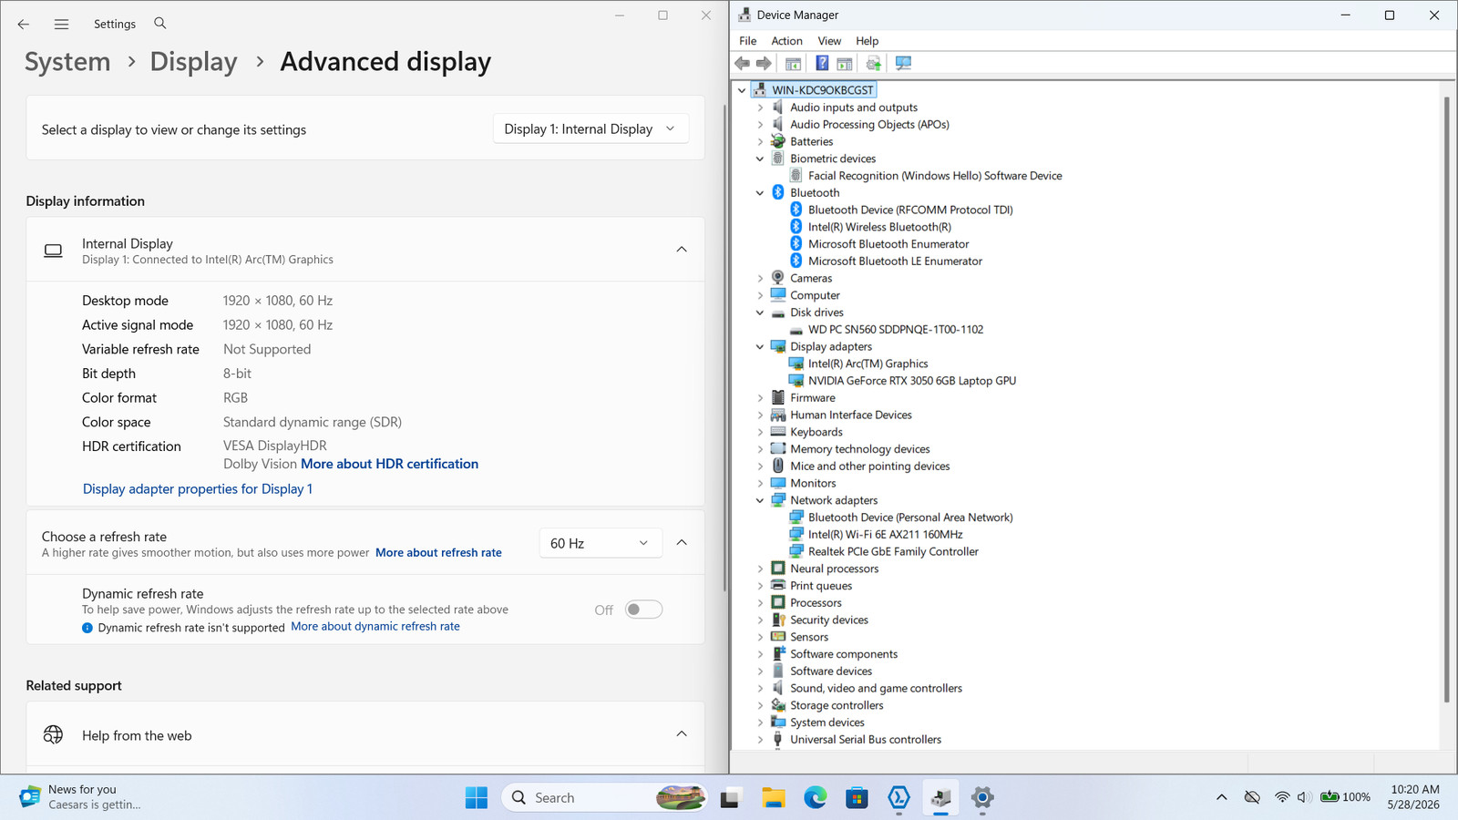Select Facial Recognition (Windows Hello) Software Device
This screenshot has height=820, width=1458.
click(x=935, y=176)
